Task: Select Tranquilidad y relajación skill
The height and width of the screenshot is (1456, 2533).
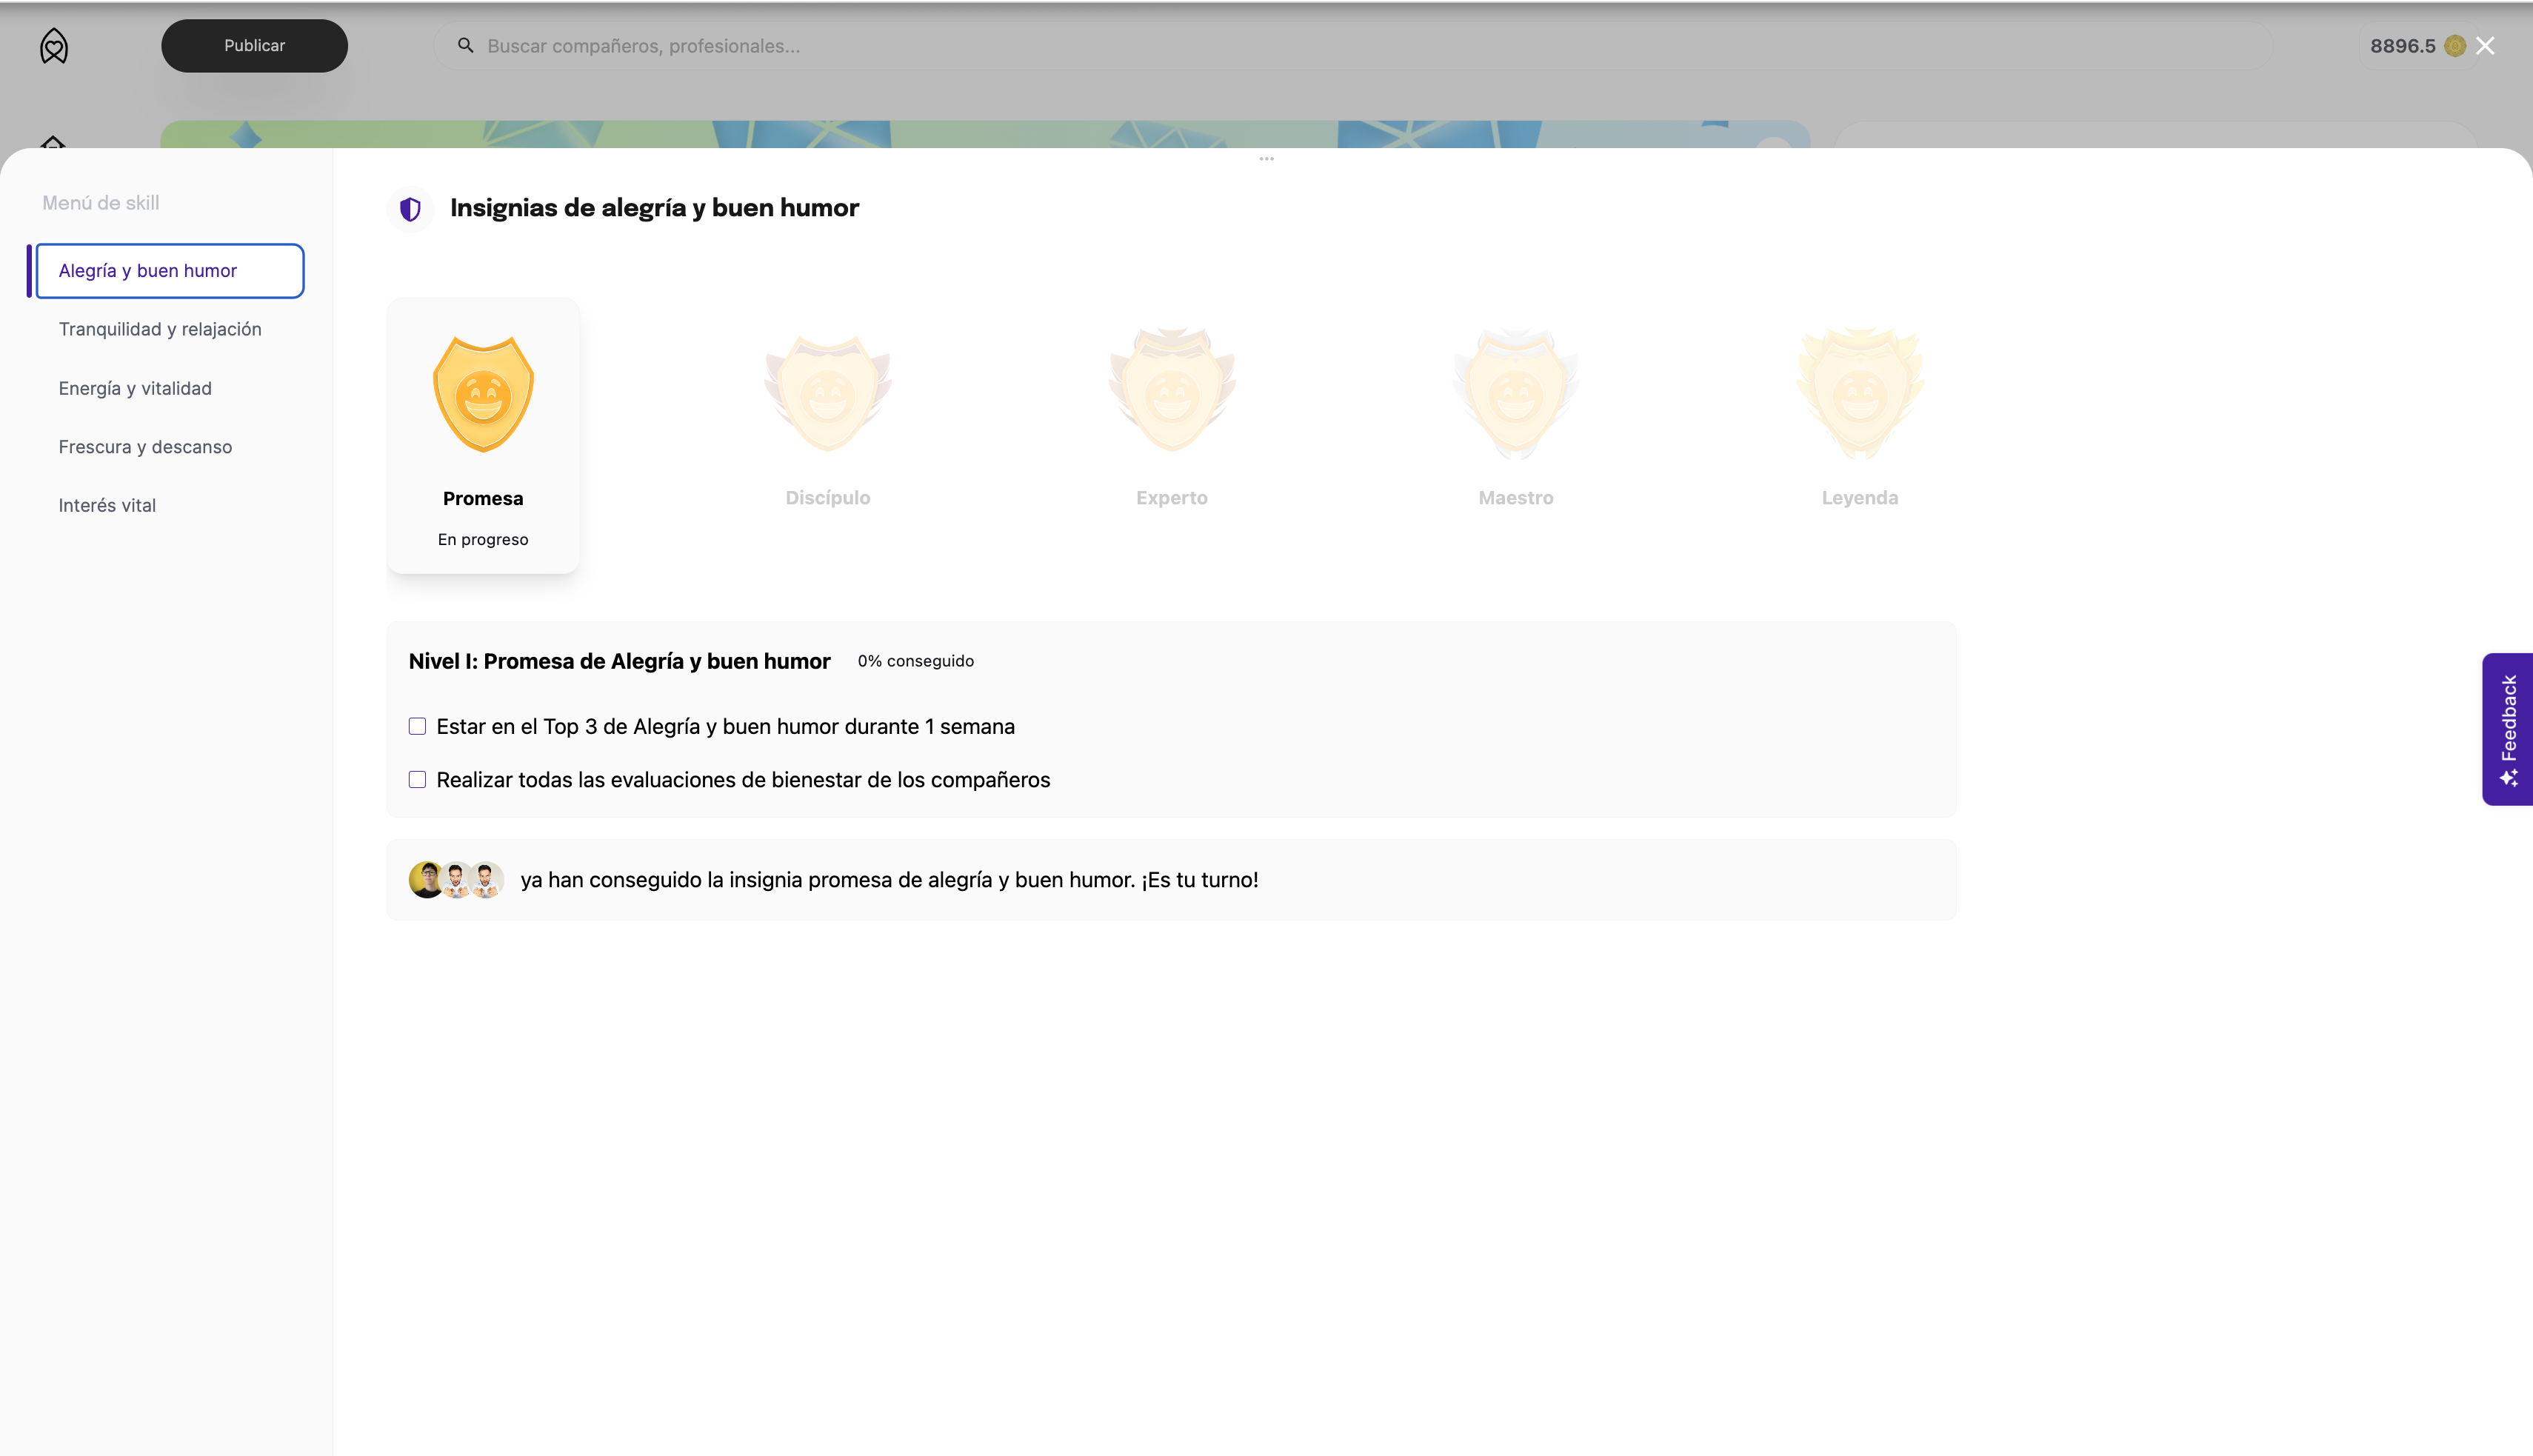Action: tap(160, 329)
